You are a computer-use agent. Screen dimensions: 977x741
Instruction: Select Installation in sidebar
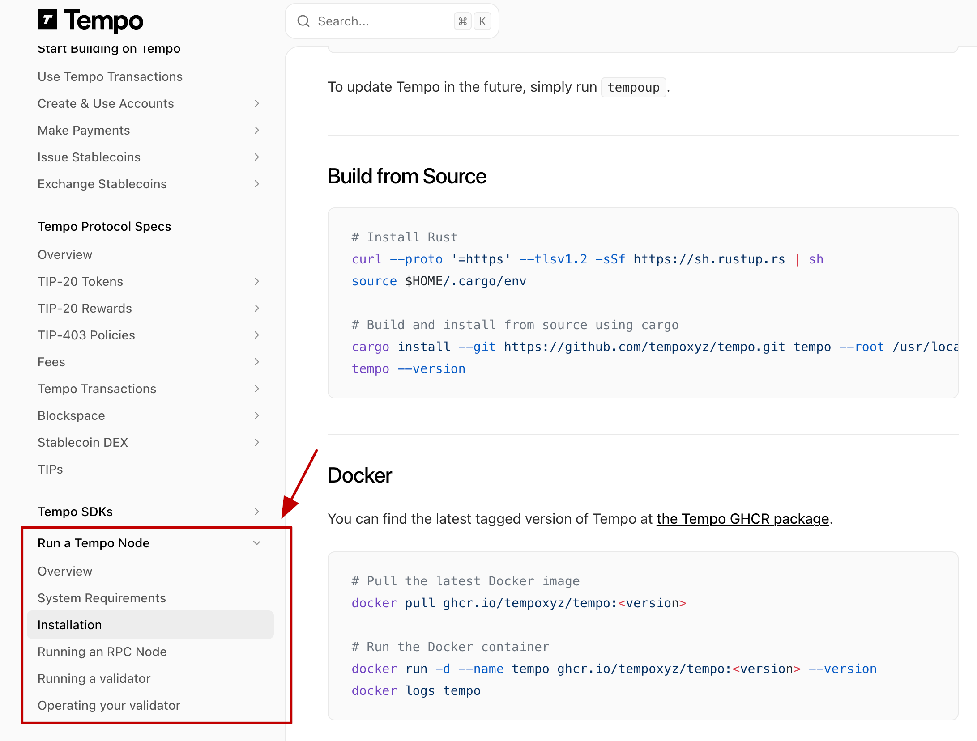[x=70, y=625]
